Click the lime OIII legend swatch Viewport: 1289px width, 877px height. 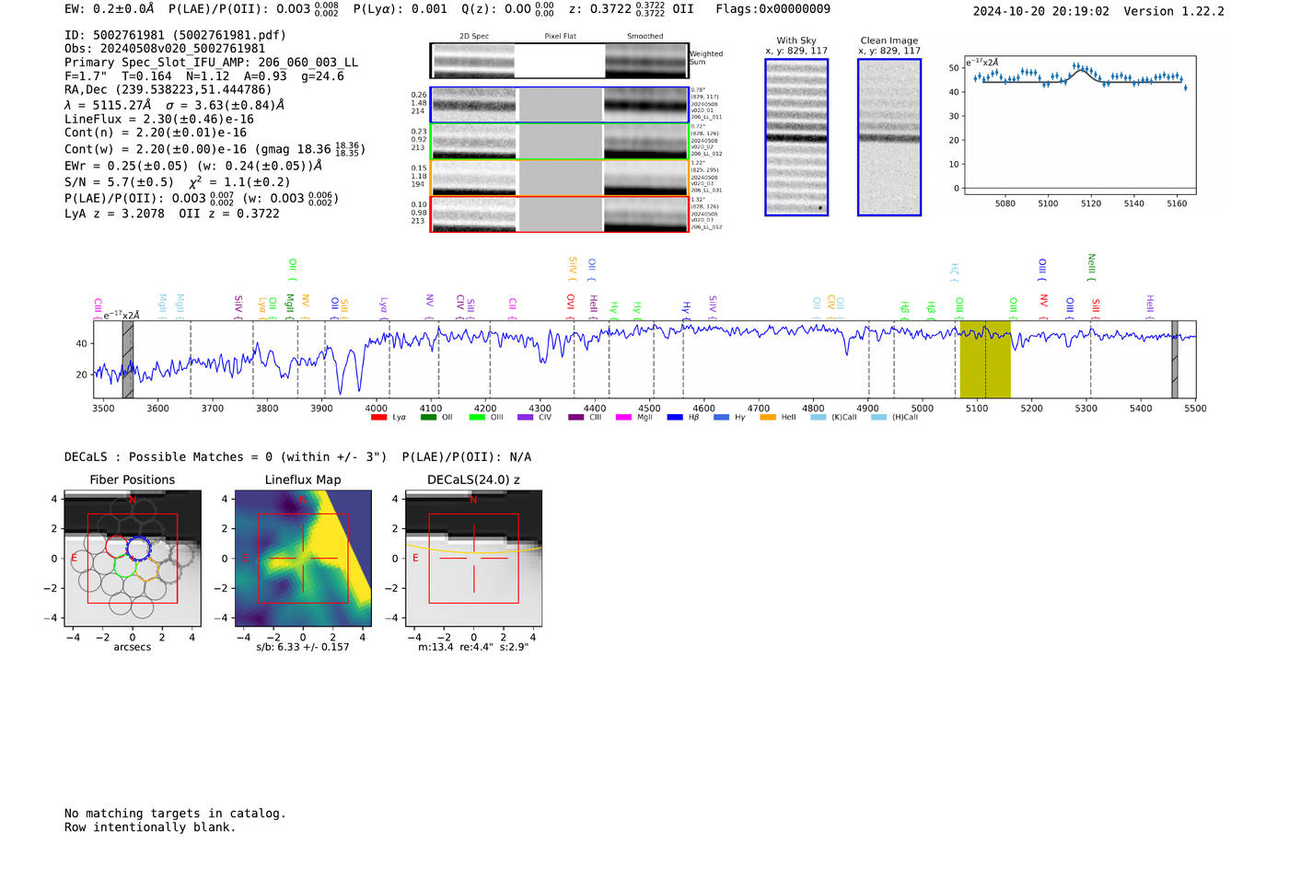click(477, 418)
